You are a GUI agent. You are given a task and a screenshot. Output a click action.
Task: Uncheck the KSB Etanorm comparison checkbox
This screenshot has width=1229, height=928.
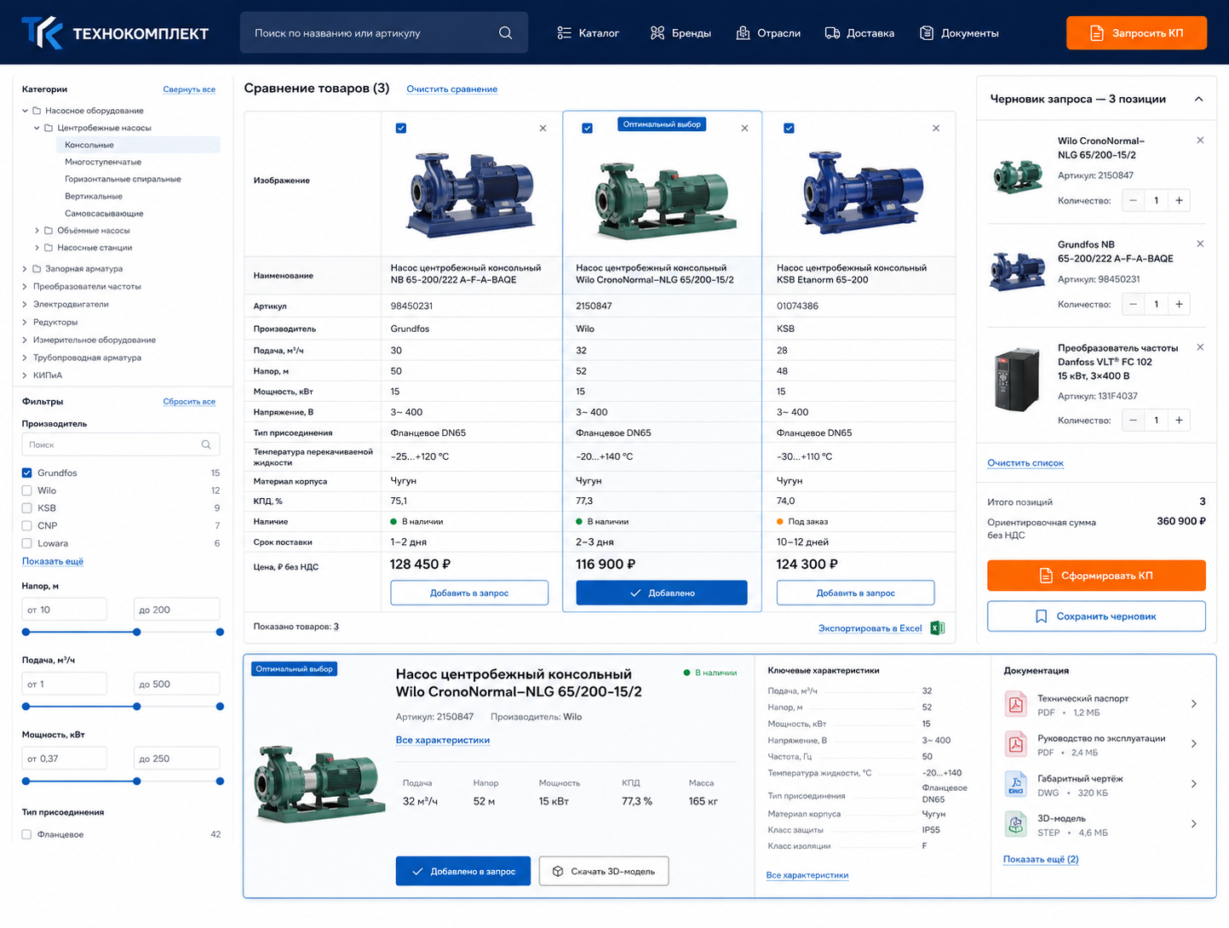pyautogui.click(x=789, y=129)
